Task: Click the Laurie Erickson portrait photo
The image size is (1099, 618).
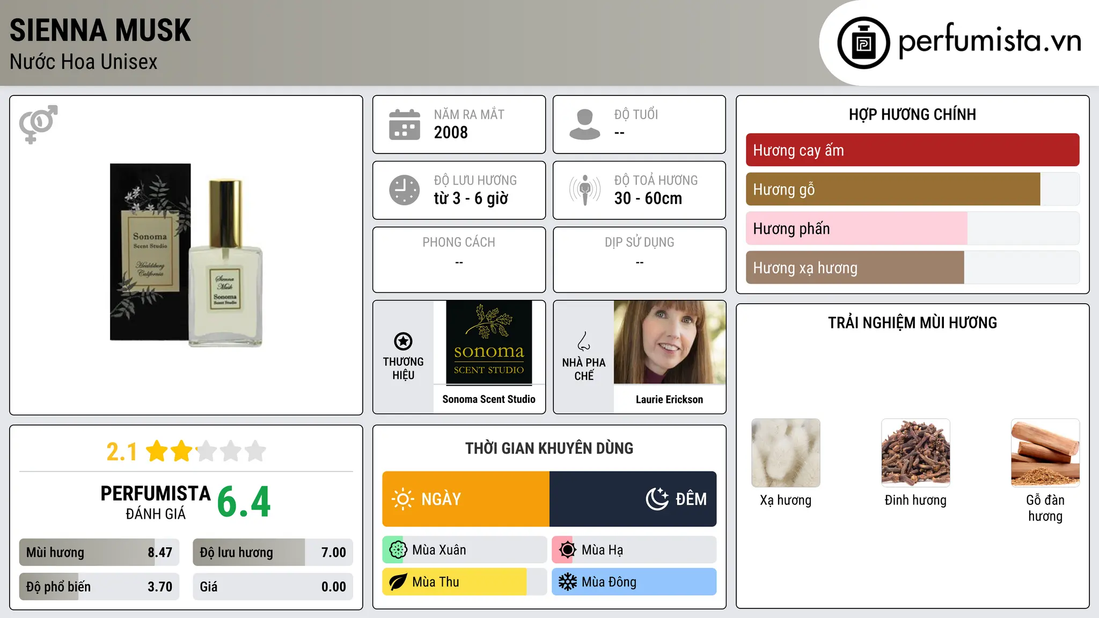Action: point(670,342)
